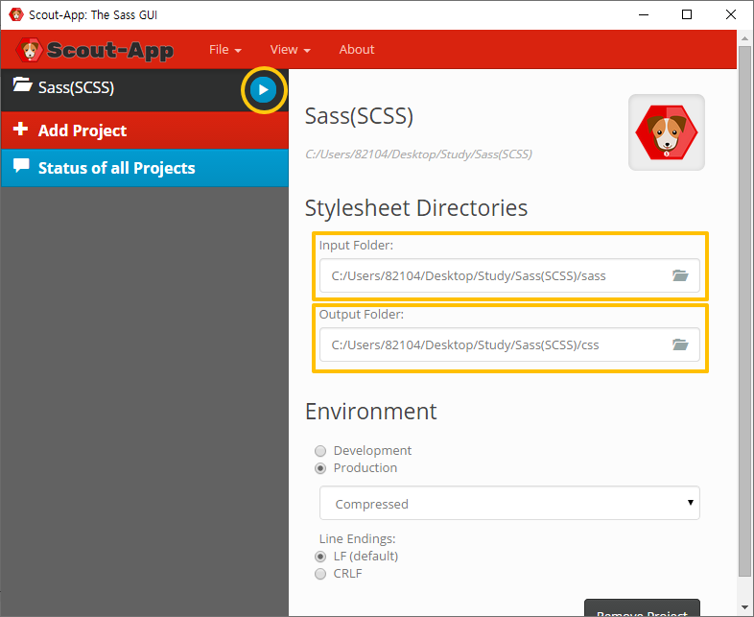Minimize the Scout-App window

point(644,14)
